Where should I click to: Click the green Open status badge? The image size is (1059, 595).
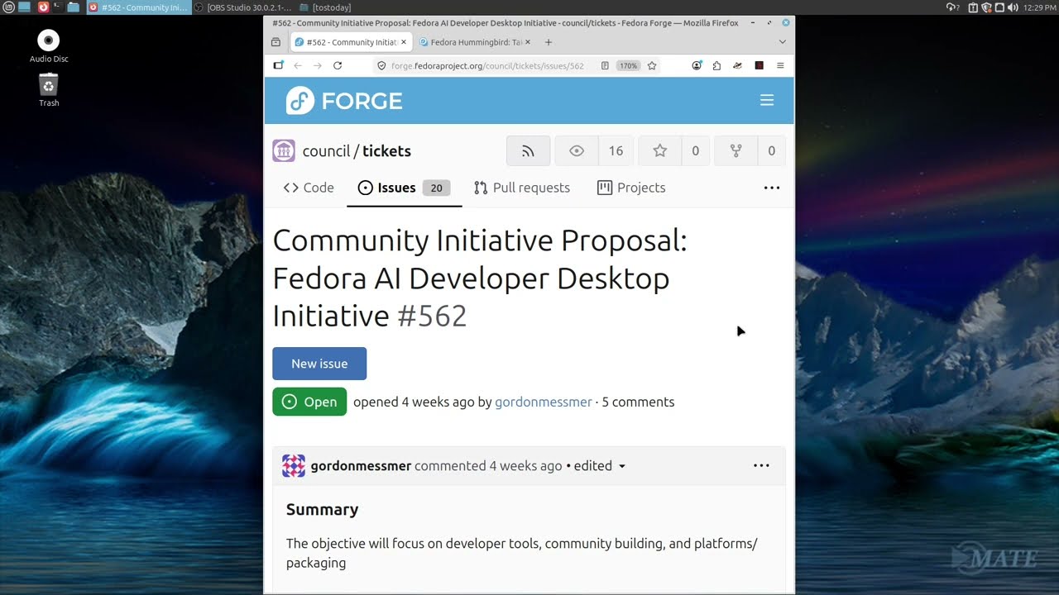point(309,402)
